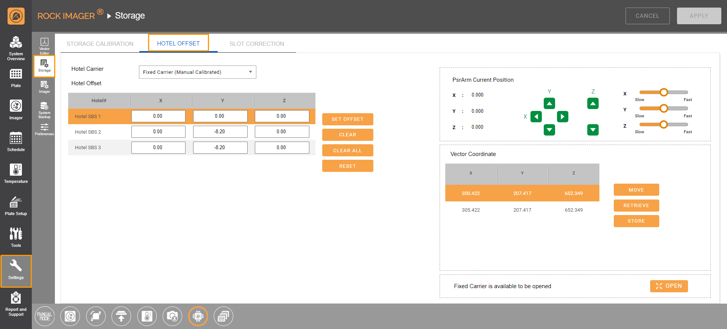Open Plate Setup from left navigation
Image resolution: width=727 pixels, height=329 pixels.
16,206
